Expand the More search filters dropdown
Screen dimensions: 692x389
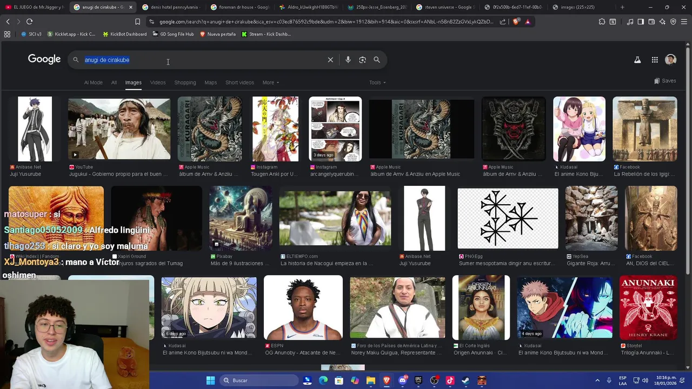click(x=271, y=83)
